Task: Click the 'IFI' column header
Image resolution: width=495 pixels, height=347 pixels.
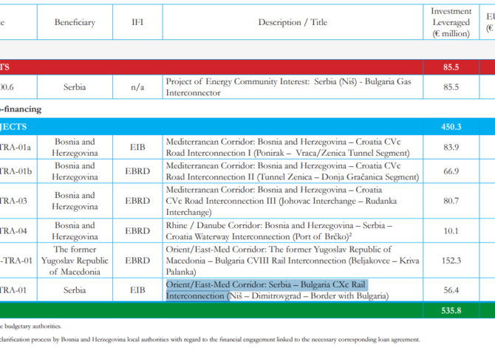Action: point(137,22)
